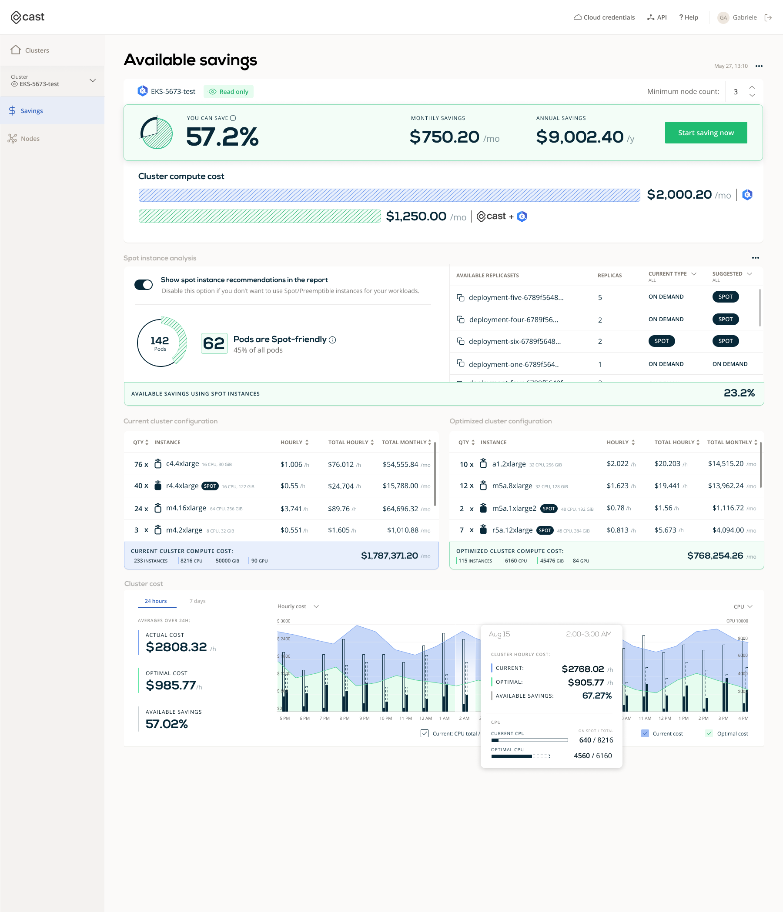Click the cast logo beside $1,250.00
The height and width of the screenshot is (912, 783).
pos(491,216)
